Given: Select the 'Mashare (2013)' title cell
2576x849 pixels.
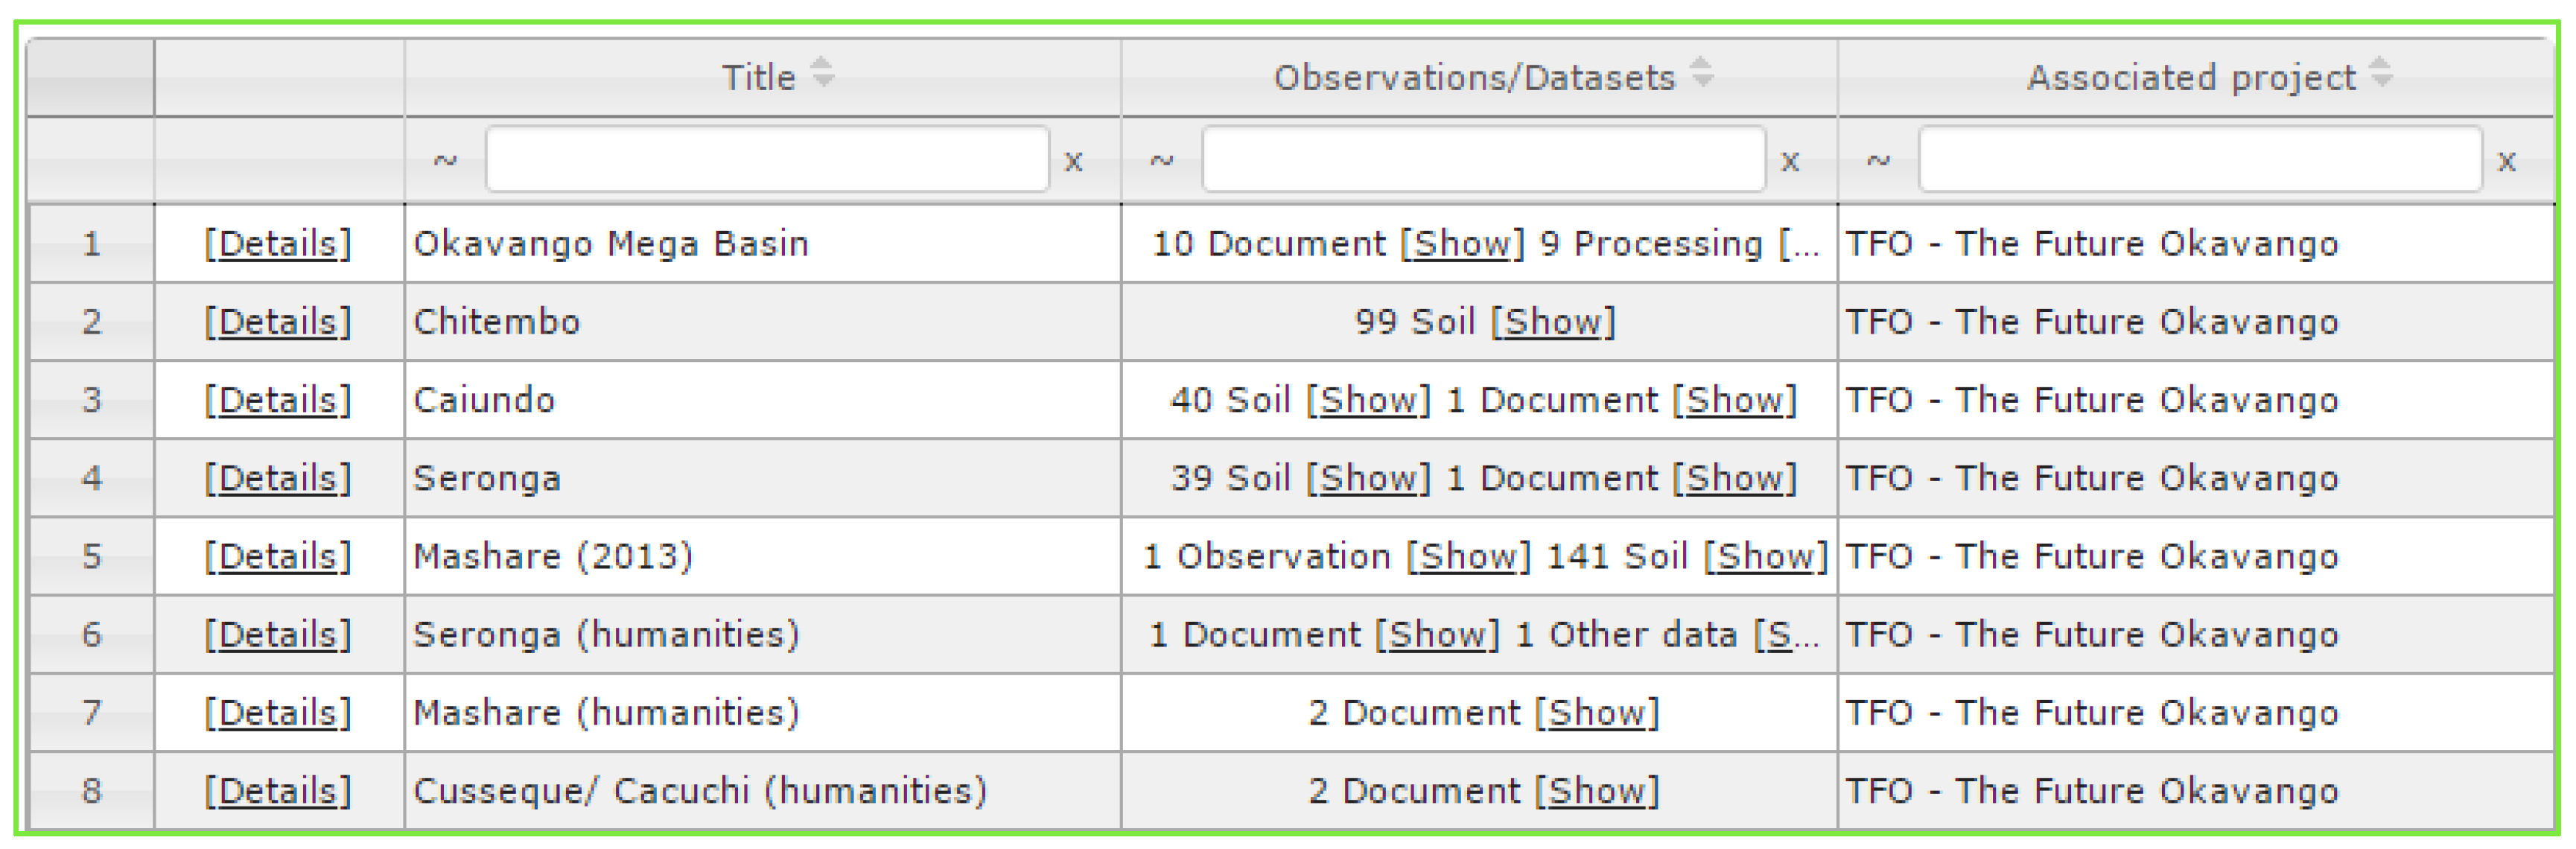Looking at the screenshot, I should click(763, 556).
